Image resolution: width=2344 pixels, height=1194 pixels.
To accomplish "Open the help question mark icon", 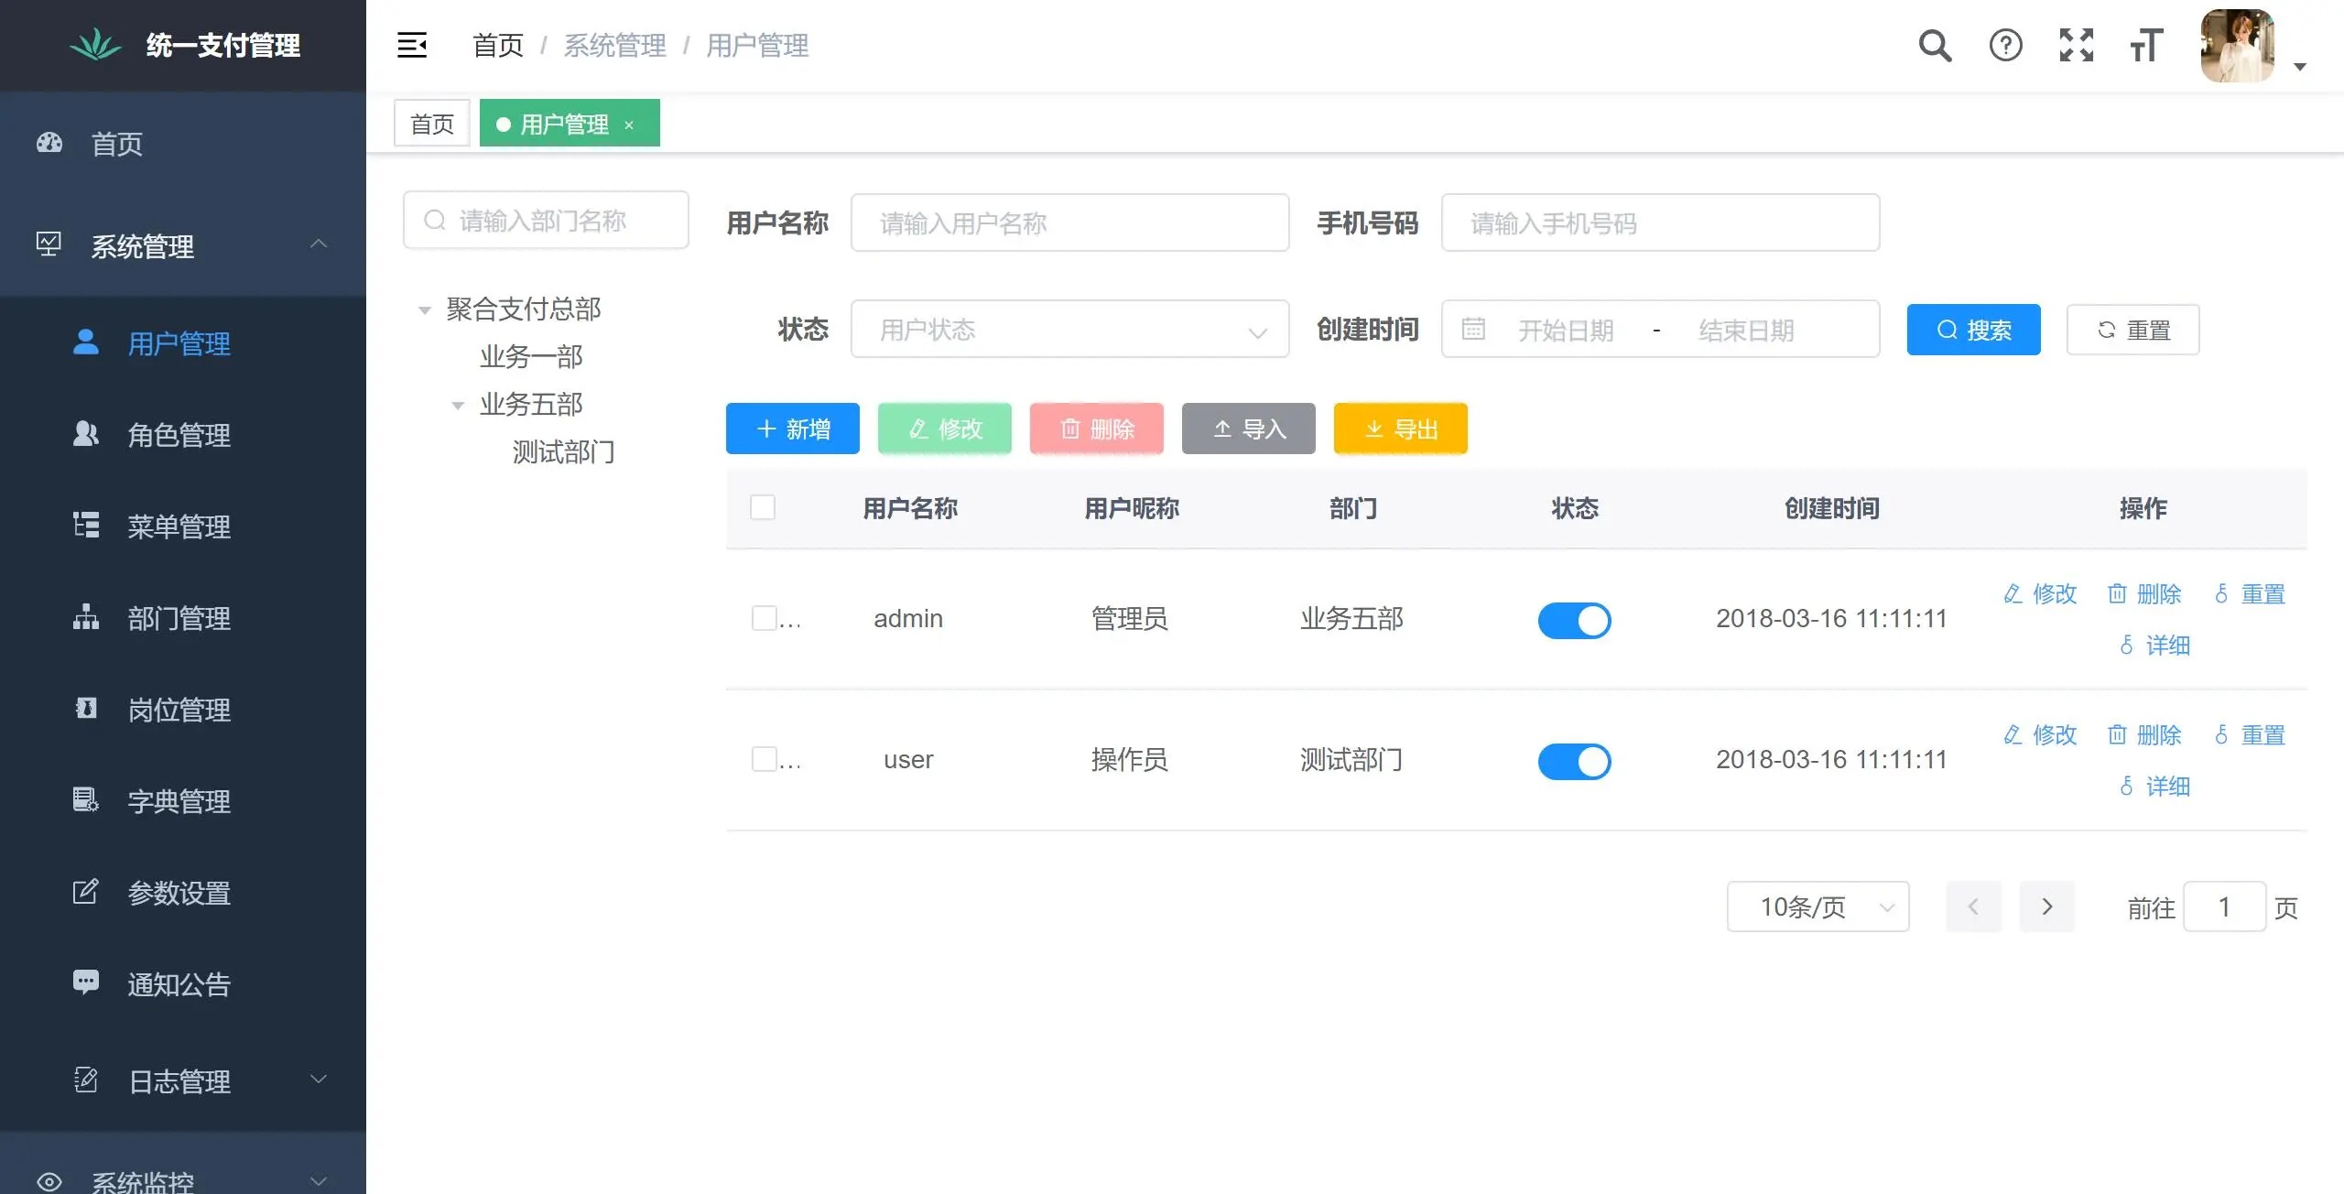I will point(2005,45).
